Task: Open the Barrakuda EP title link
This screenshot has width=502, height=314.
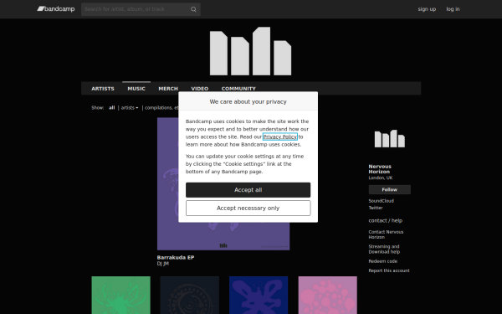Action: (176, 257)
